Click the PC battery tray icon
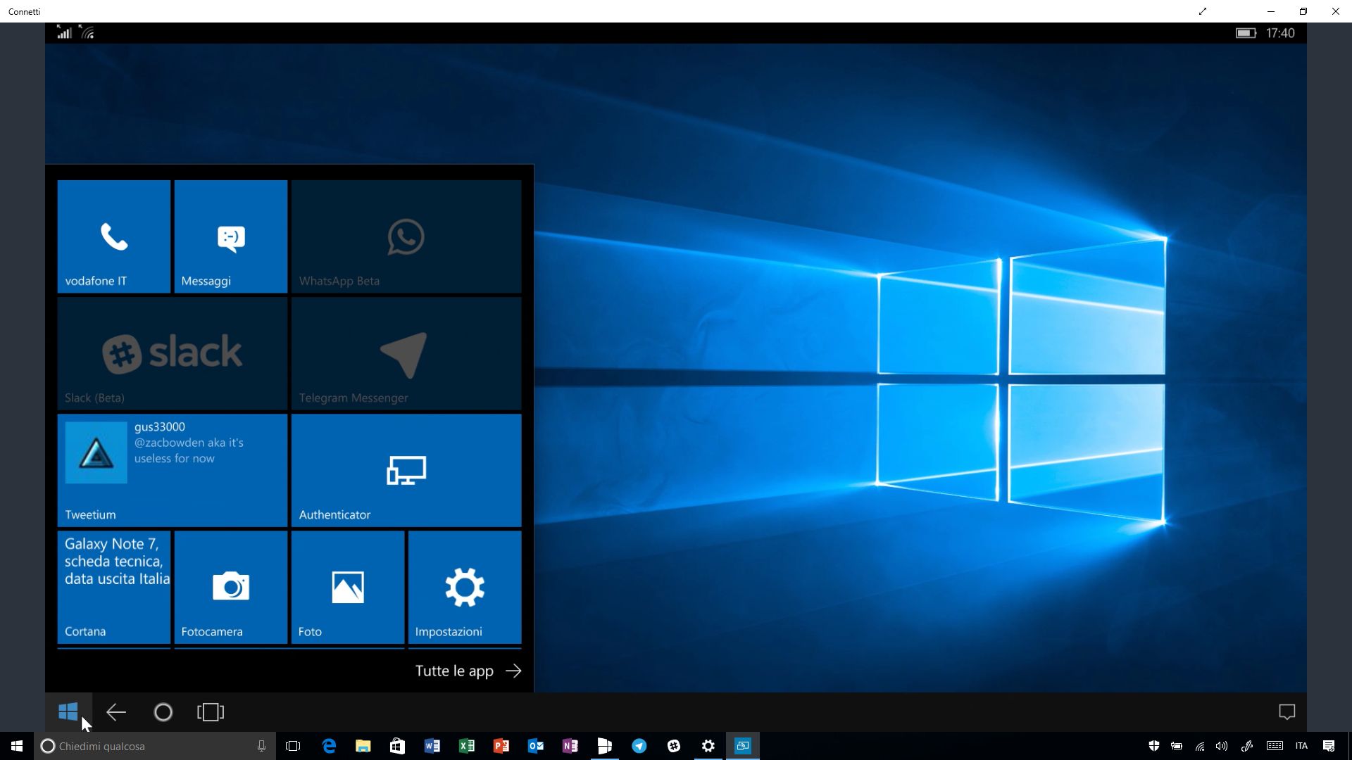This screenshot has width=1352, height=760. point(1177,746)
